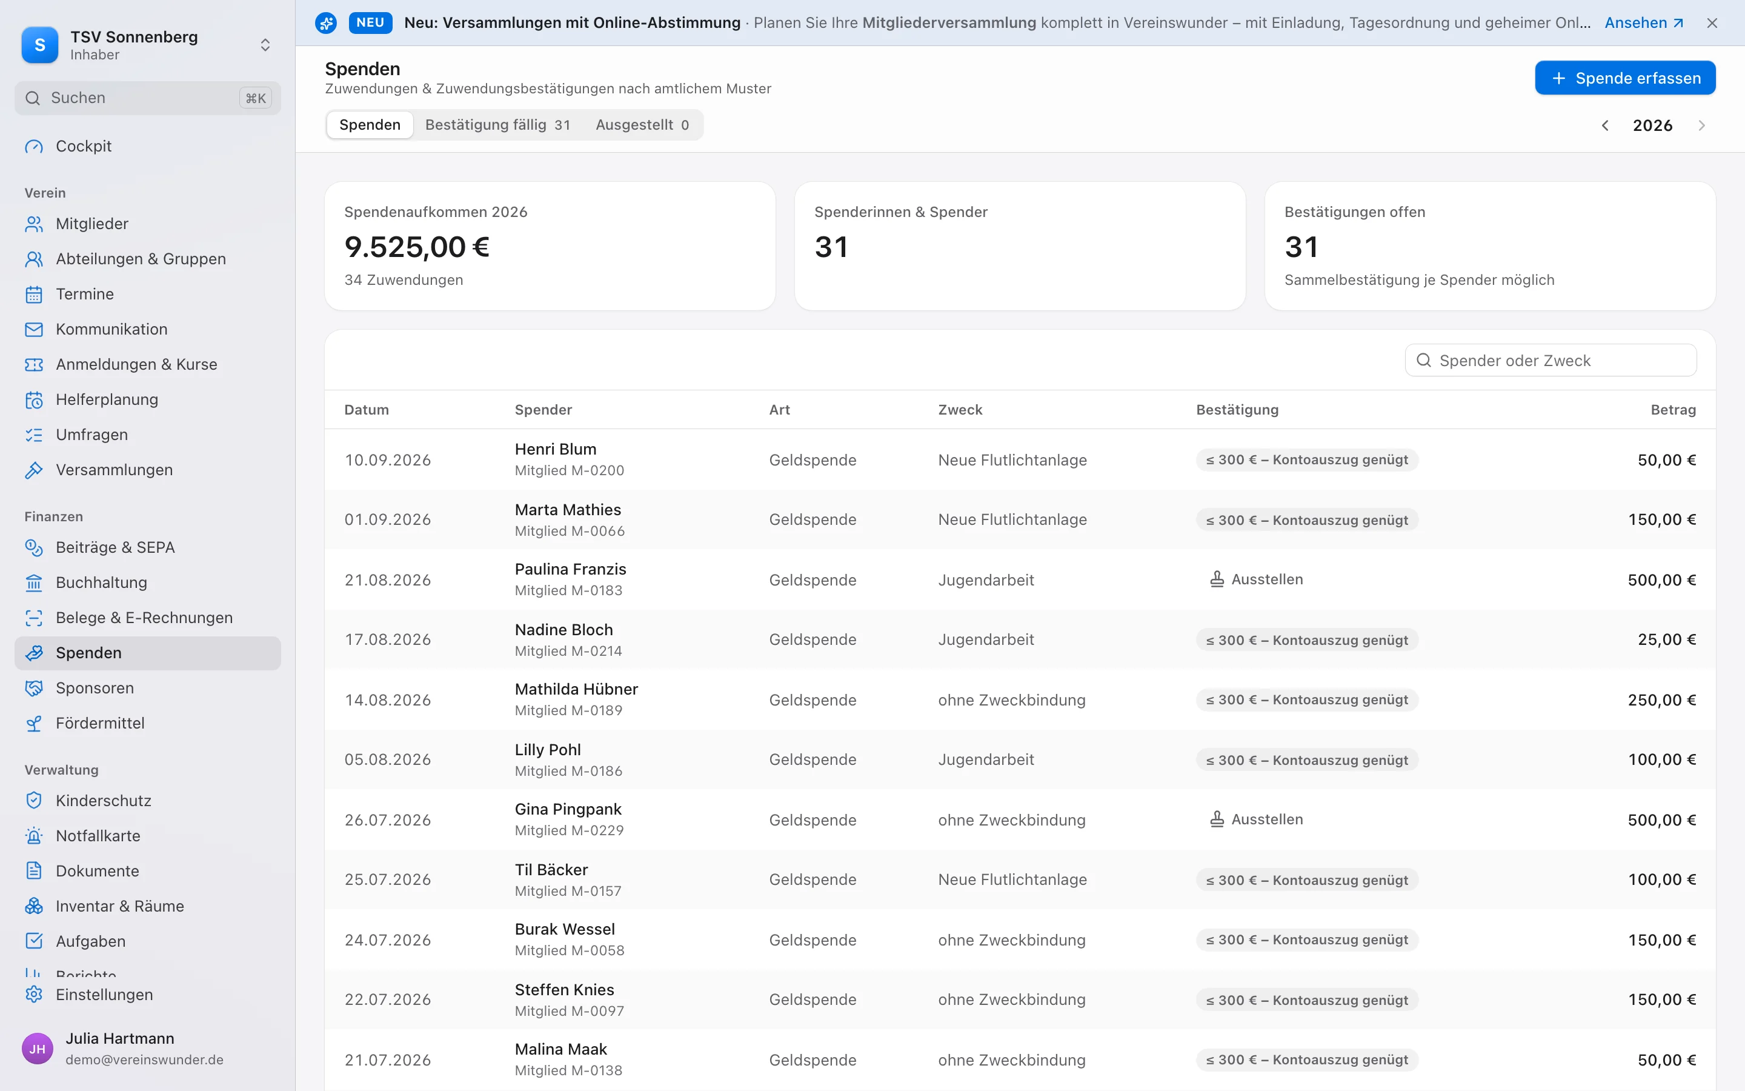Open Sponsoren section

tap(147, 689)
